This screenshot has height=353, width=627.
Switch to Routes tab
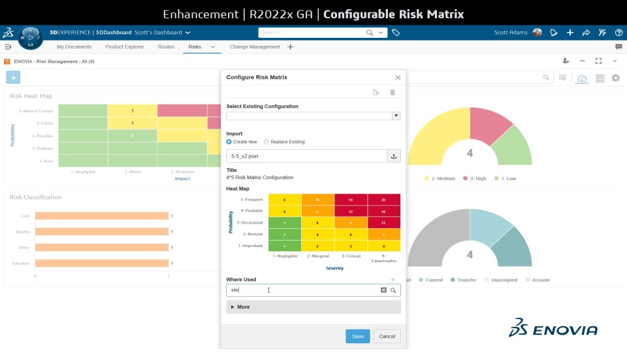166,47
